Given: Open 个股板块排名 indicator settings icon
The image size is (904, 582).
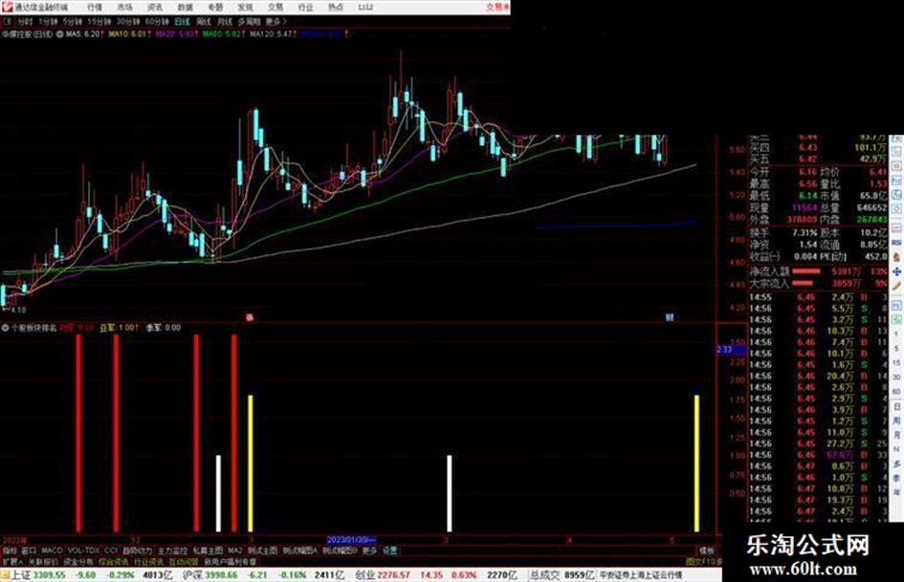Looking at the screenshot, I should coord(5,327).
